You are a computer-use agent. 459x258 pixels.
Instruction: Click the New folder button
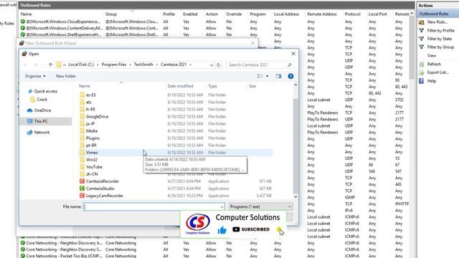point(65,76)
